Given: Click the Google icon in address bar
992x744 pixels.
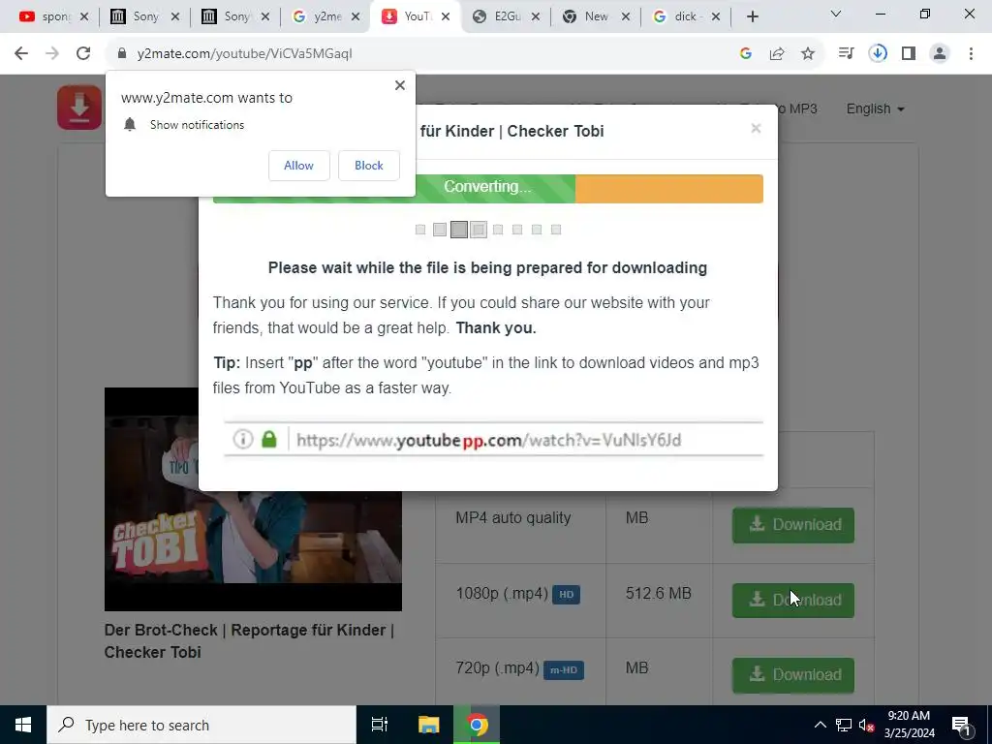Looking at the screenshot, I should pyautogui.click(x=745, y=54).
